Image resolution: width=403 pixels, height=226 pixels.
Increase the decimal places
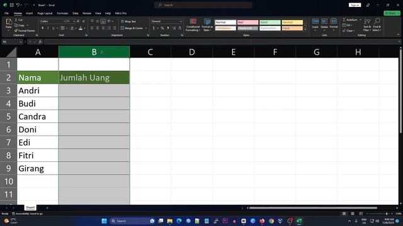point(174,28)
